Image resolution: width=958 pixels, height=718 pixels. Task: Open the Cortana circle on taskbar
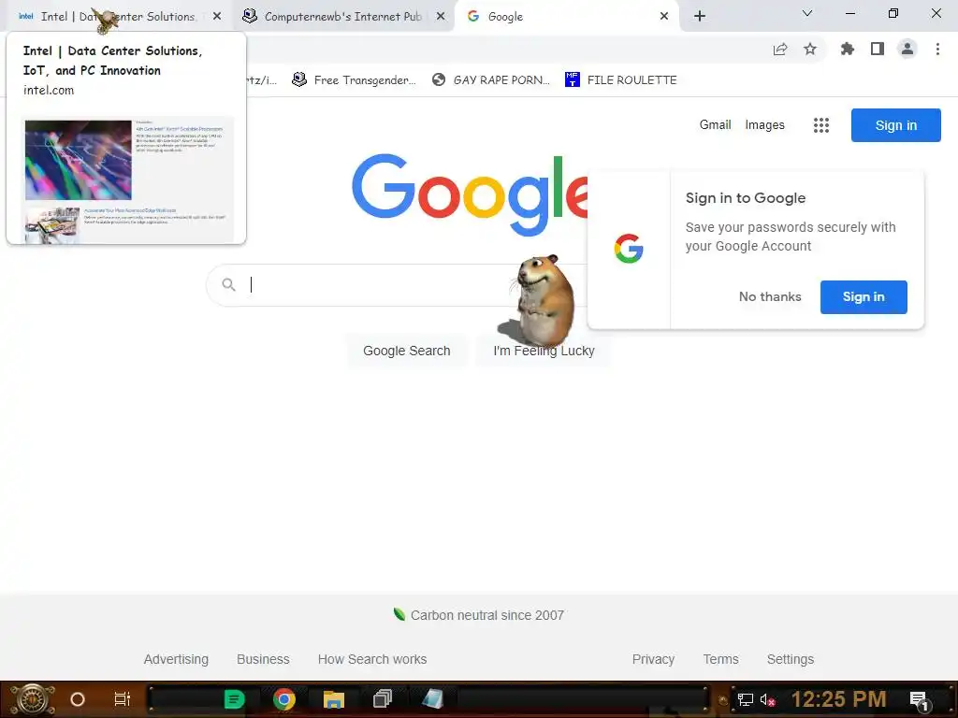(x=78, y=699)
